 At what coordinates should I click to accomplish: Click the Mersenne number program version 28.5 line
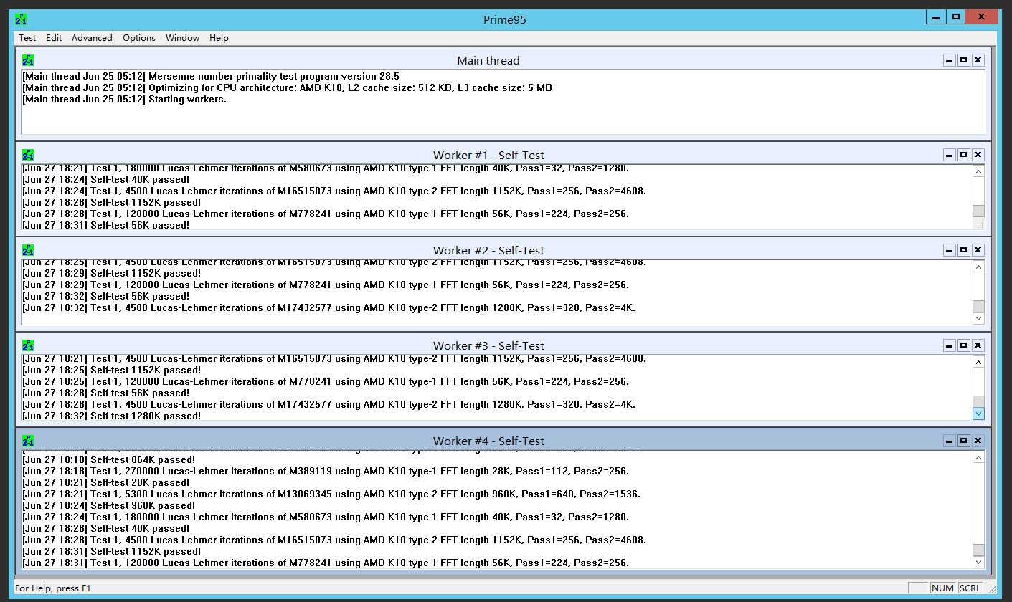click(211, 77)
